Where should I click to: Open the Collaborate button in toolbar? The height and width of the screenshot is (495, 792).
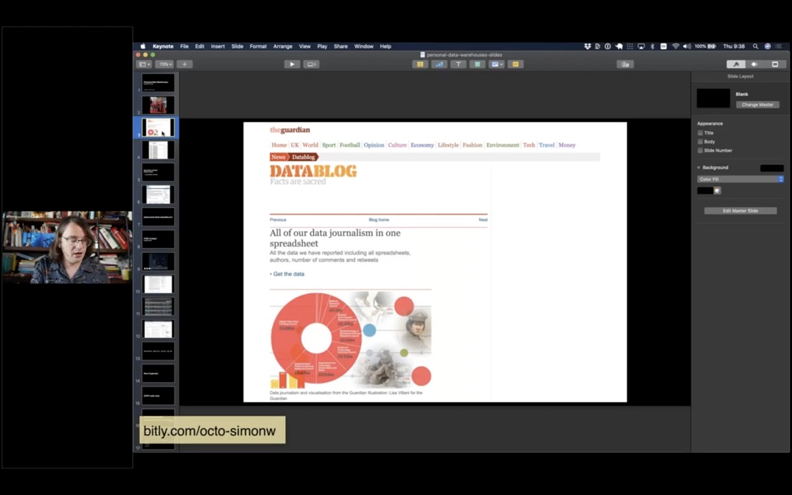point(625,64)
